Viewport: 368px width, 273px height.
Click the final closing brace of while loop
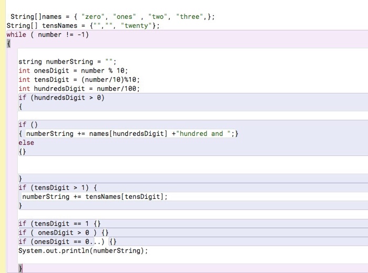(21, 269)
